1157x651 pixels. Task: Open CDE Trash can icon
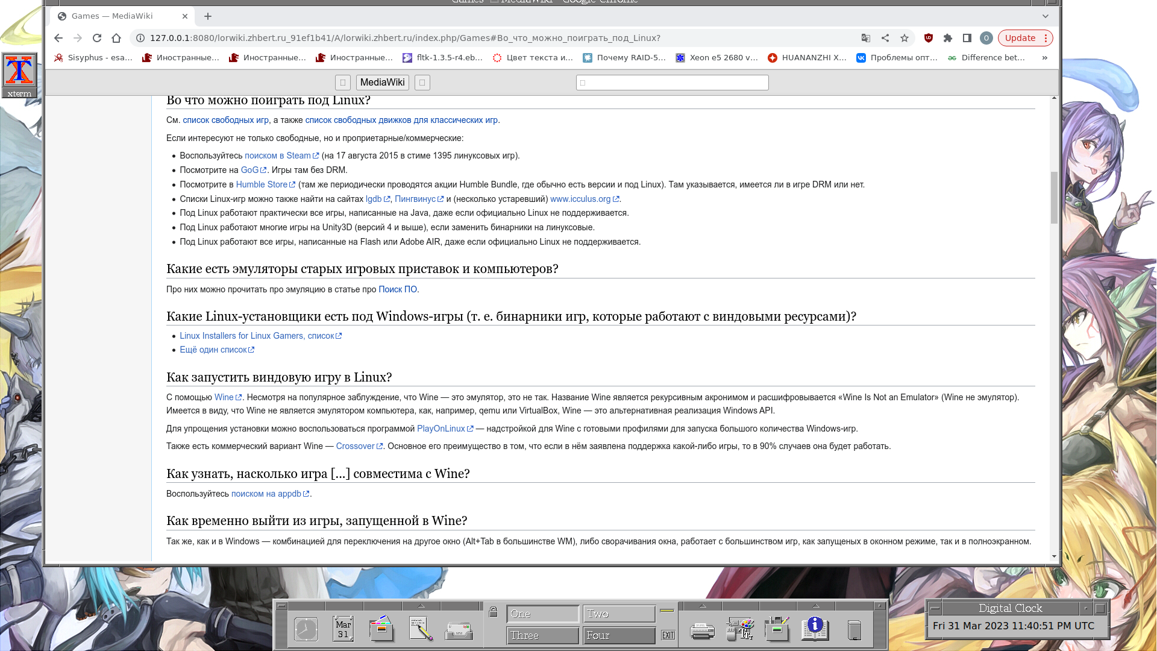[854, 630]
